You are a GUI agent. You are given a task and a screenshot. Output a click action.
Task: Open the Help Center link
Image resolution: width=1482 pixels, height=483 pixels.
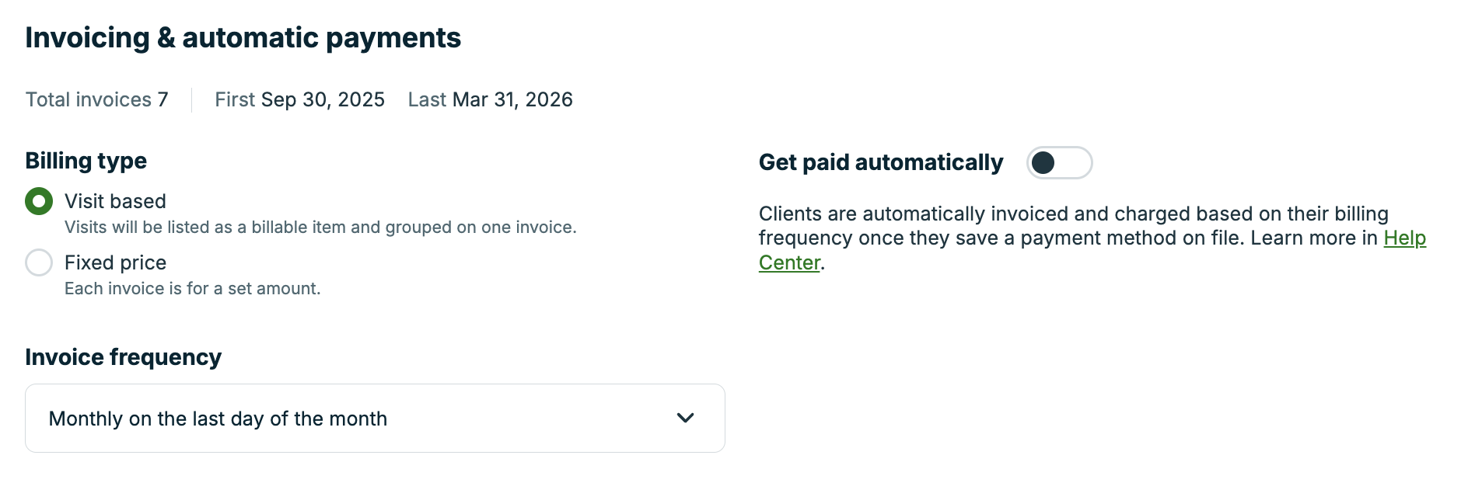[1404, 238]
